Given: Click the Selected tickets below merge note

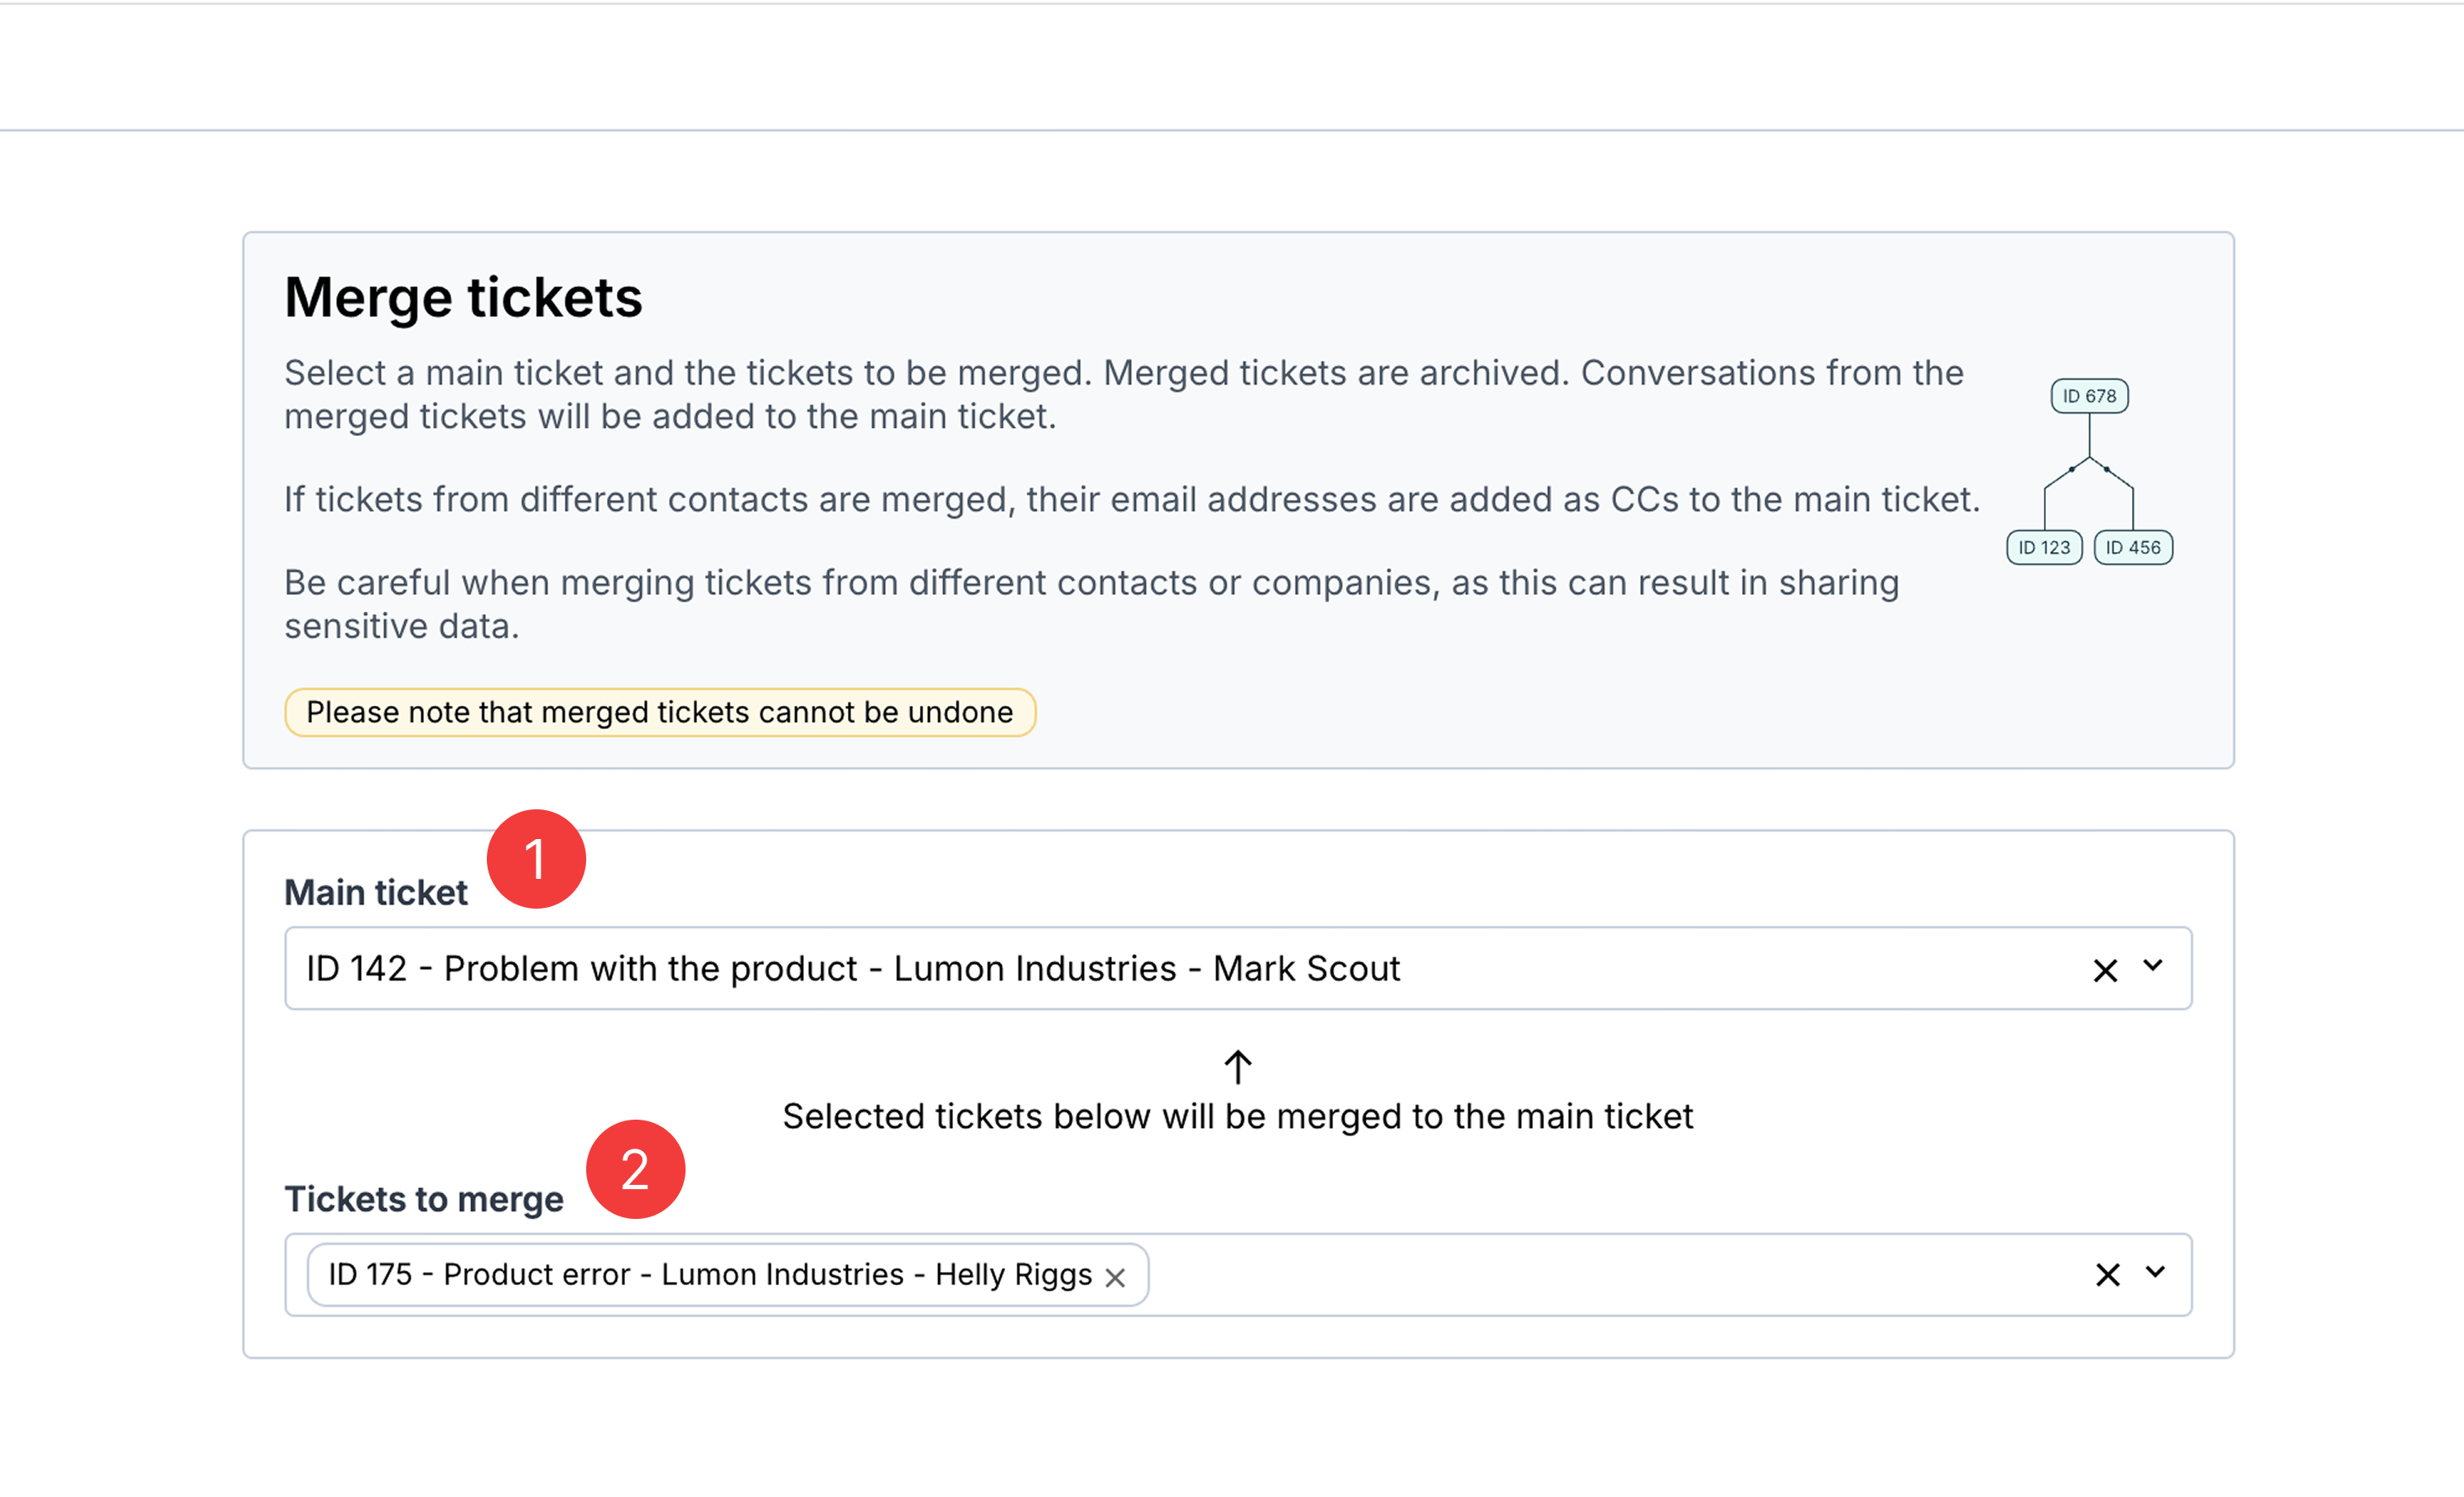Looking at the screenshot, I should coord(1238,1116).
